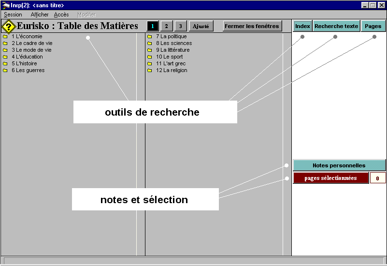The width and height of the screenshot is (387, 266).
Task: Open the Accès menu
Action: point(61,15)
